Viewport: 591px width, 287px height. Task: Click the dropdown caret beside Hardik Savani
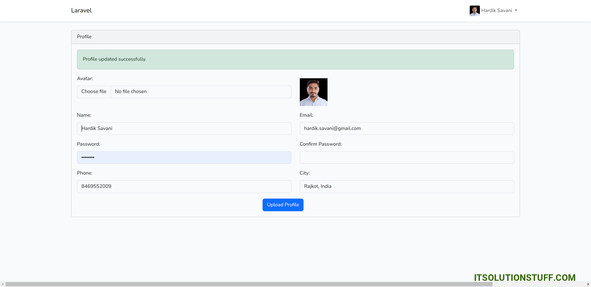(x=516, y=11)
